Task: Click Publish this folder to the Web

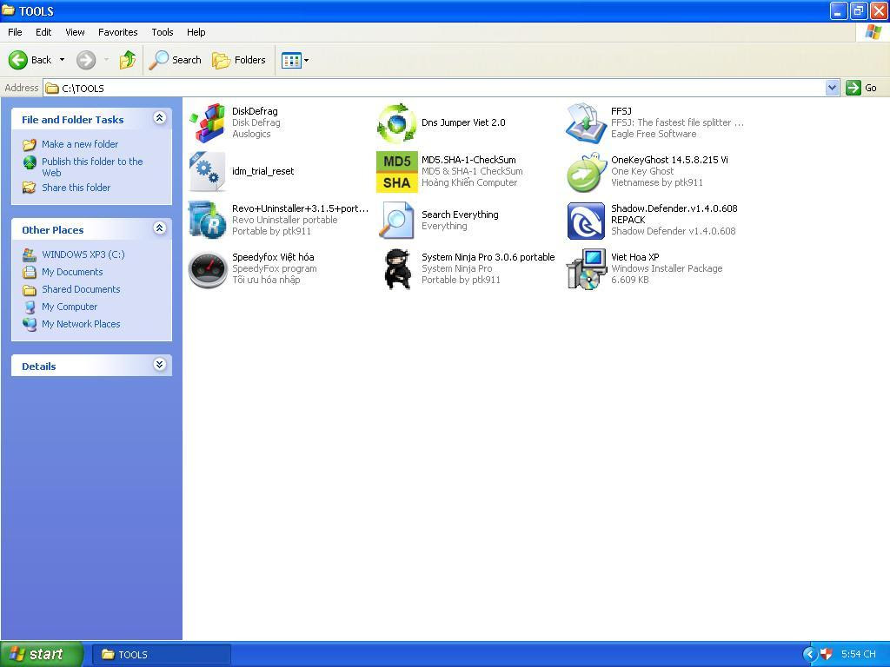Action: pyautogui.click(x=92, y=168)
